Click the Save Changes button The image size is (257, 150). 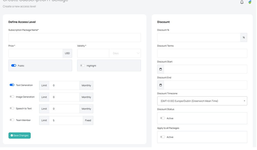click(x=20, y=136)
